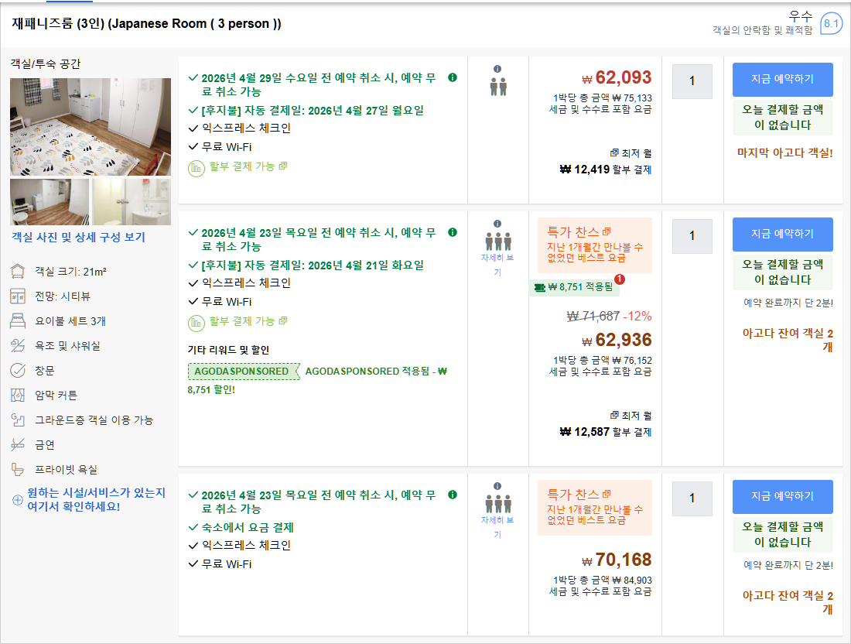
Task: Open the large Japanese Room main photo
Action: click(91, 127)
